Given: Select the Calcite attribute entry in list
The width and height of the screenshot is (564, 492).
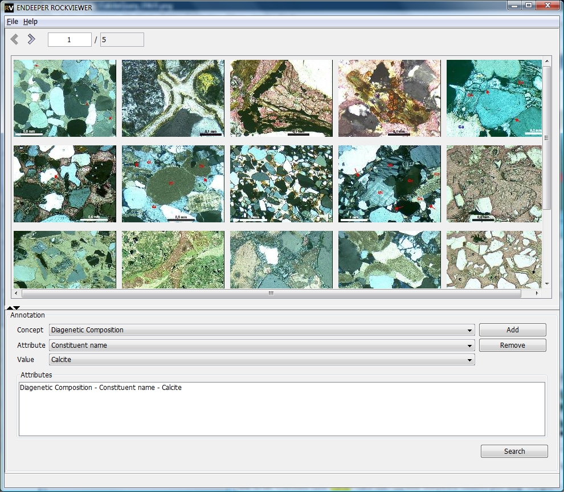Looking at the screenshot, I should pyautogui.click(x=101, y=388).
